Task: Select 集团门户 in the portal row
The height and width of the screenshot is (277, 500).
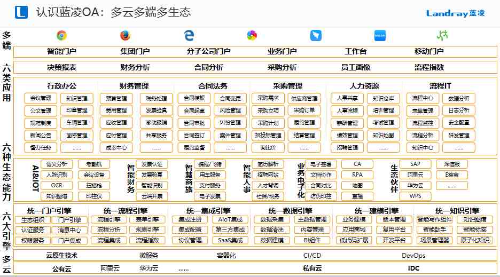Action: pos(135,51)
